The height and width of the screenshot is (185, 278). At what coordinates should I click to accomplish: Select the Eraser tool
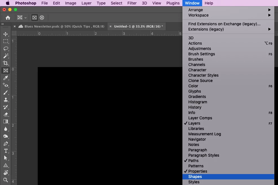pyautogui.click(x=6, y=114)
